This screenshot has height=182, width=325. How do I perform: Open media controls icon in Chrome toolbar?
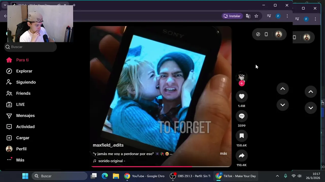269,16
